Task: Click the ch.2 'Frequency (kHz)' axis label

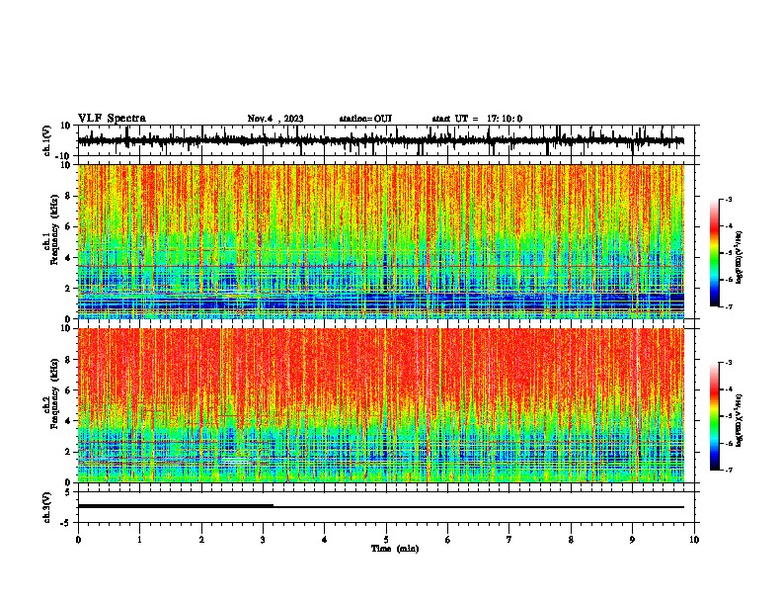Action: (54, 393)
